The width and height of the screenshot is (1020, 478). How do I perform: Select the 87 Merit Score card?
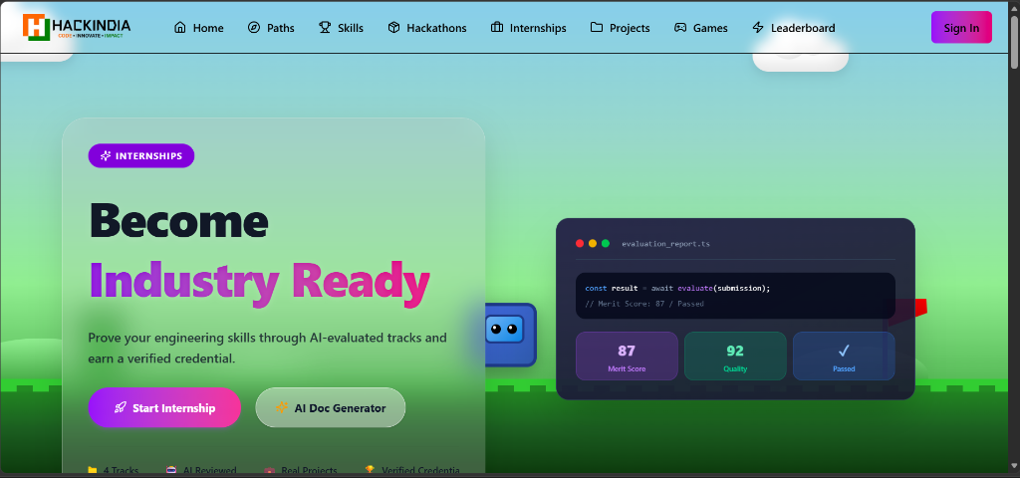click(x=627, y=356)
